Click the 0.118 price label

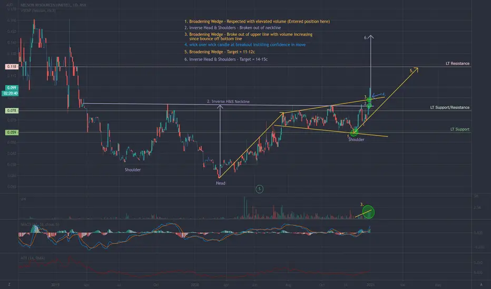[x=12, y=67]
